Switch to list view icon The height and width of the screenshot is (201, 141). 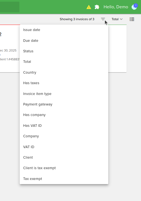[132, 19]
